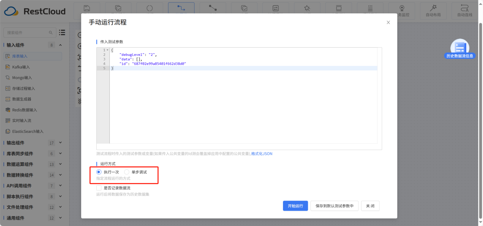
Task: Expand the 数据运算组件 group chevron
Action: (61, 164)
